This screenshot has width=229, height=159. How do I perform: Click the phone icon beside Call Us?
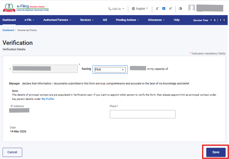tap(110, 9)
